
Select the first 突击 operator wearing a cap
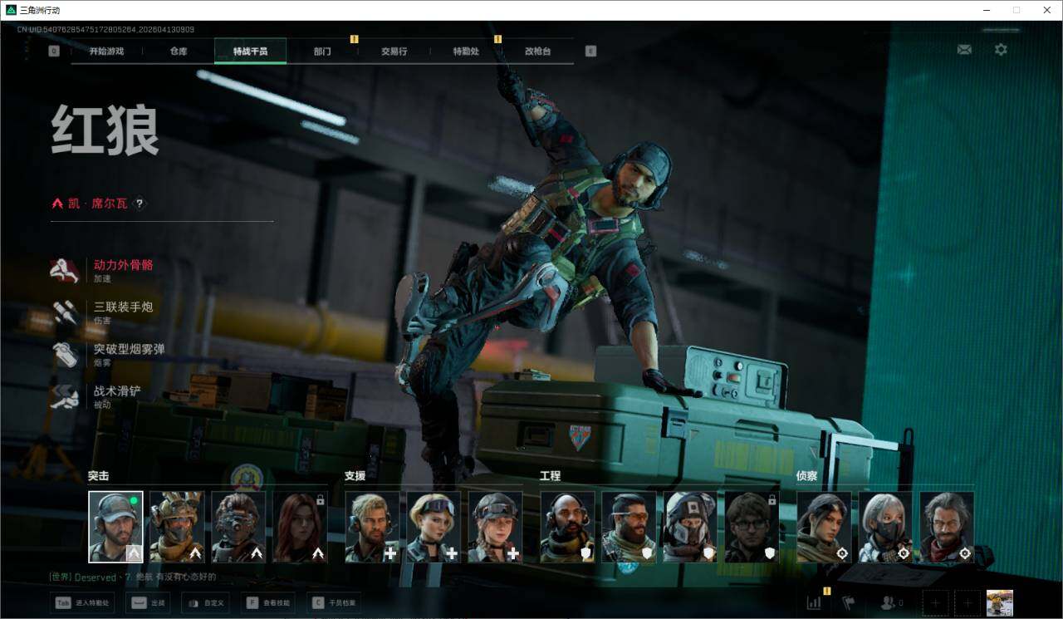tap(115, 527)
